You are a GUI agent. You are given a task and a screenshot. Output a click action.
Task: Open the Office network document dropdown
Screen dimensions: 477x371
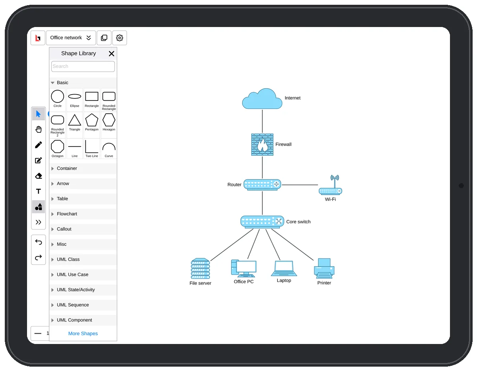71,38
